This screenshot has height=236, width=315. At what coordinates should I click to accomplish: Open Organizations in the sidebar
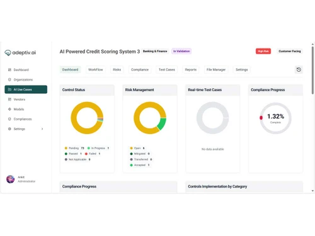[26, 79]
